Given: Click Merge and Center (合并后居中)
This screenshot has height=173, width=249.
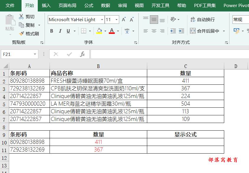Looking at the screenshot, I should point(204,31).
